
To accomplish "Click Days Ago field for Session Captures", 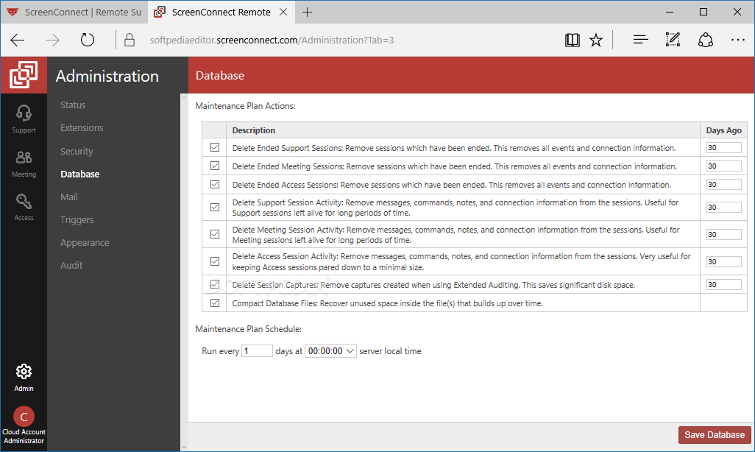I will click(723, 284).
